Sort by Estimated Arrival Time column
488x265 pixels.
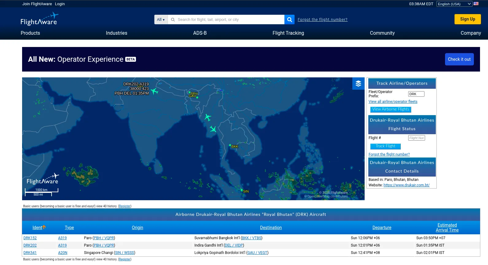point(447,228)
